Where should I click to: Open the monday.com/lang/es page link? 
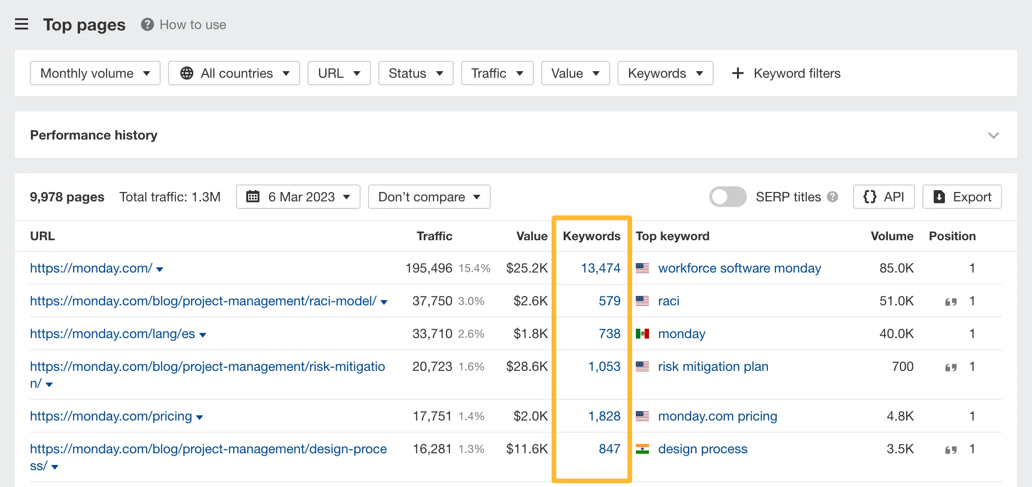[x=112, y=334]
